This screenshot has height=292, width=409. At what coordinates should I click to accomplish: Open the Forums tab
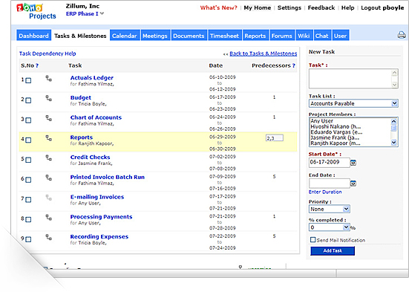click(282, 36)
